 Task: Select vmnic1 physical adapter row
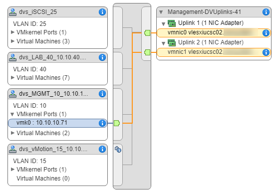pos(214,52)
